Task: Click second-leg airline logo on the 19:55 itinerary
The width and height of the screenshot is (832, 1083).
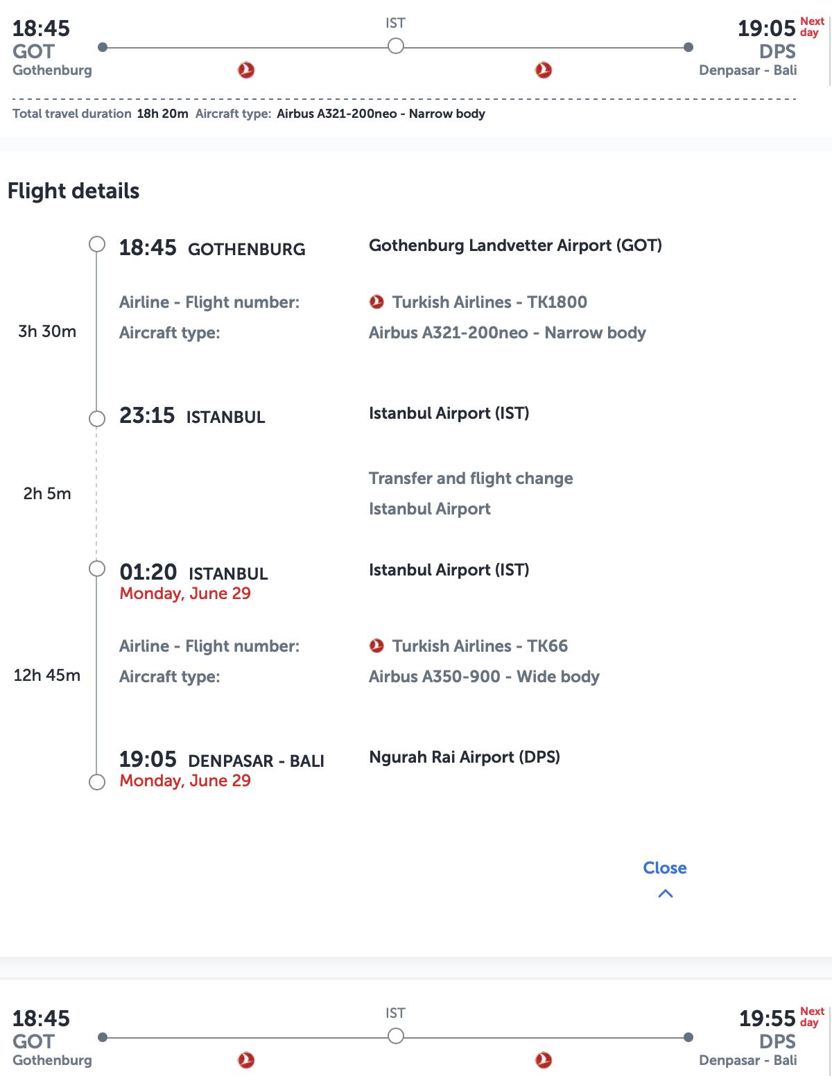Action: point(544,1060)
